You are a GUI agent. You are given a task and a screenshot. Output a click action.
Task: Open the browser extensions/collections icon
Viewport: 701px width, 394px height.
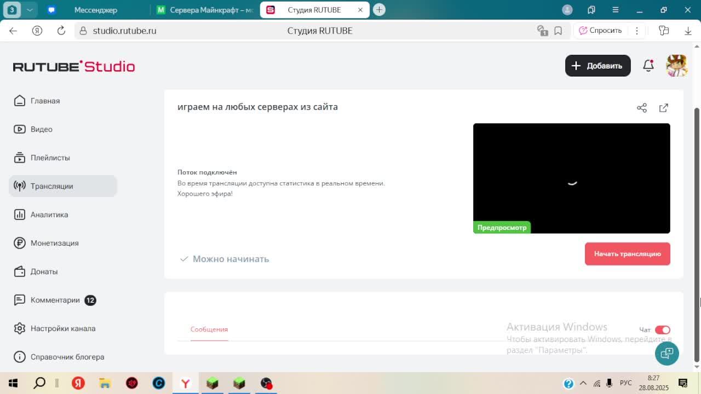[664, 31]
